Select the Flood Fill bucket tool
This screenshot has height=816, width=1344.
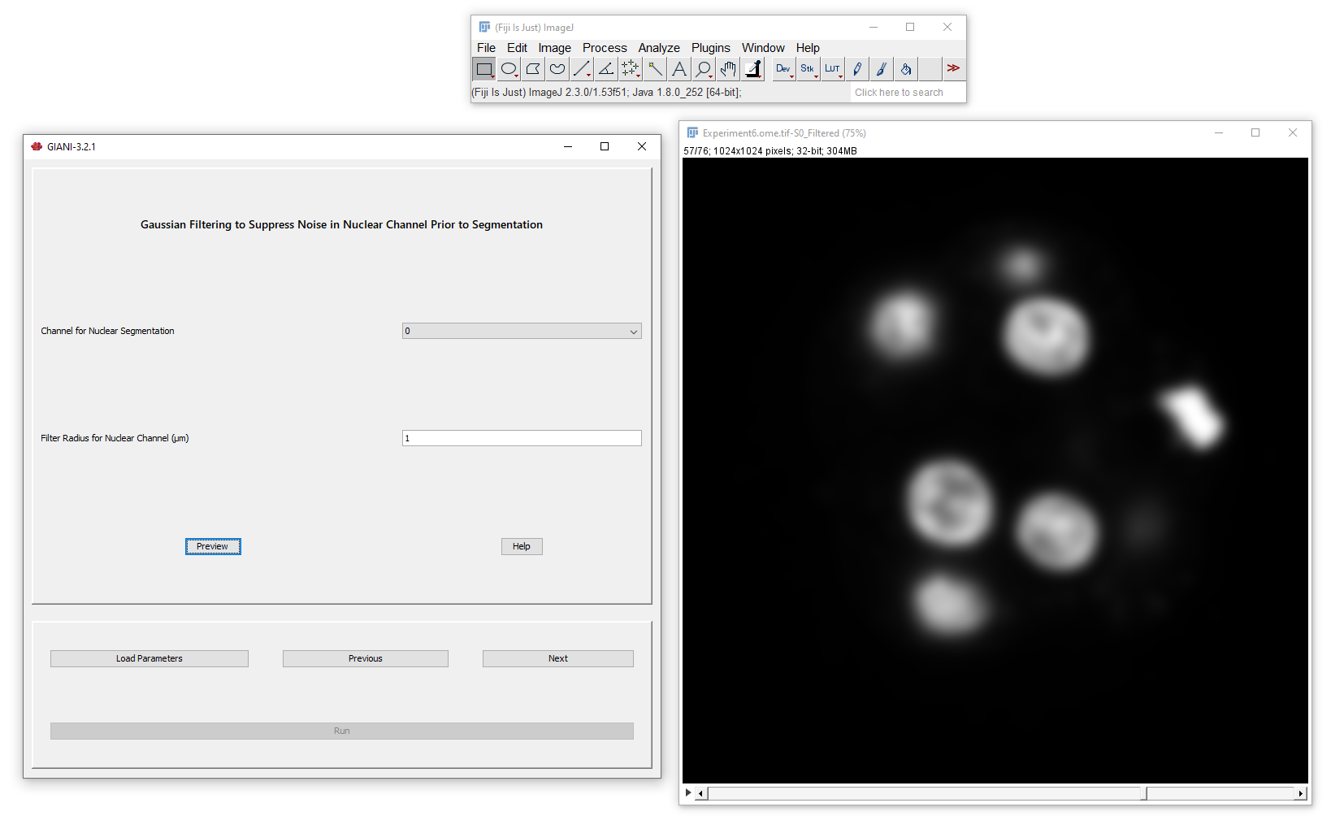point(906,69)
